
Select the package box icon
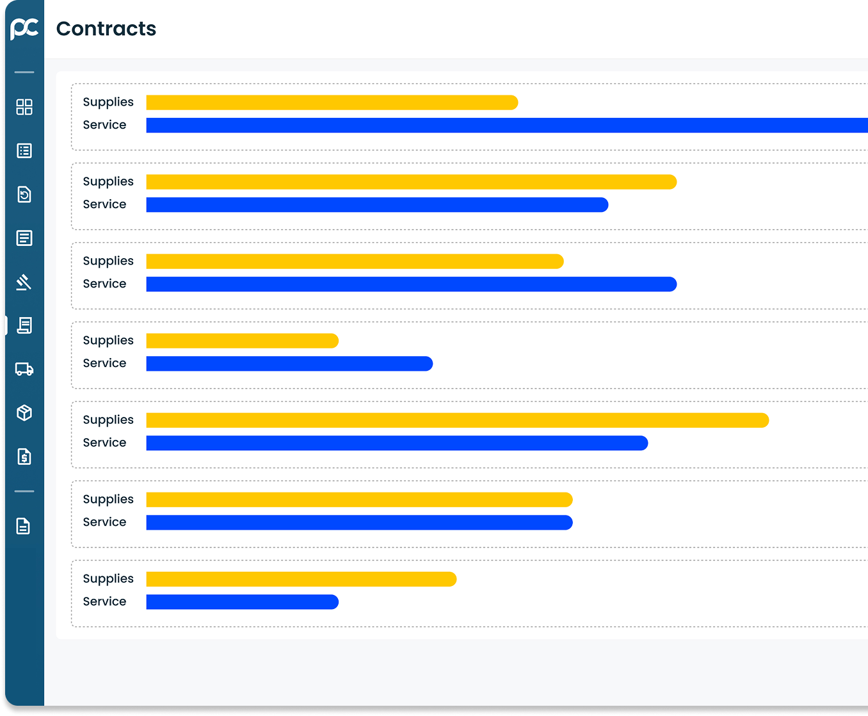click(x=24, y=413)
